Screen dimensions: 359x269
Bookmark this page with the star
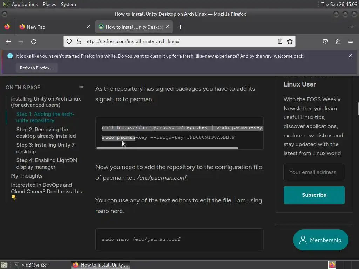pyautogui.click(x=290, y=41)
